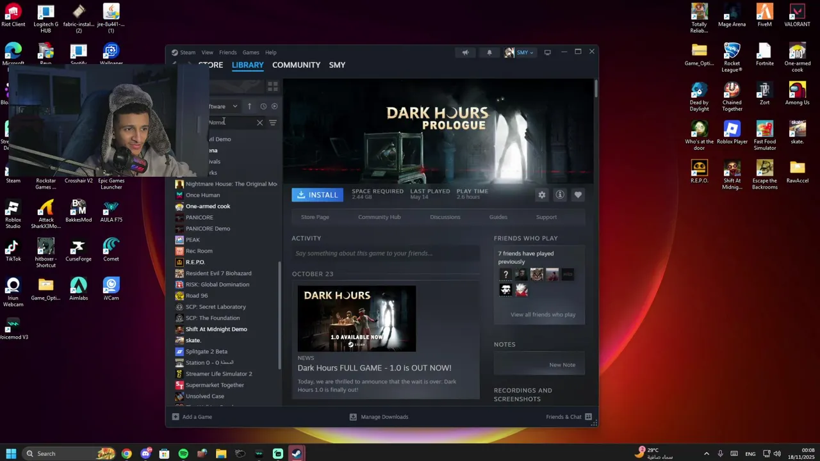Image resolution: width=820 pixels, height=461 pixels.
Task: Click the main content scrollbar
Action: 596,89
